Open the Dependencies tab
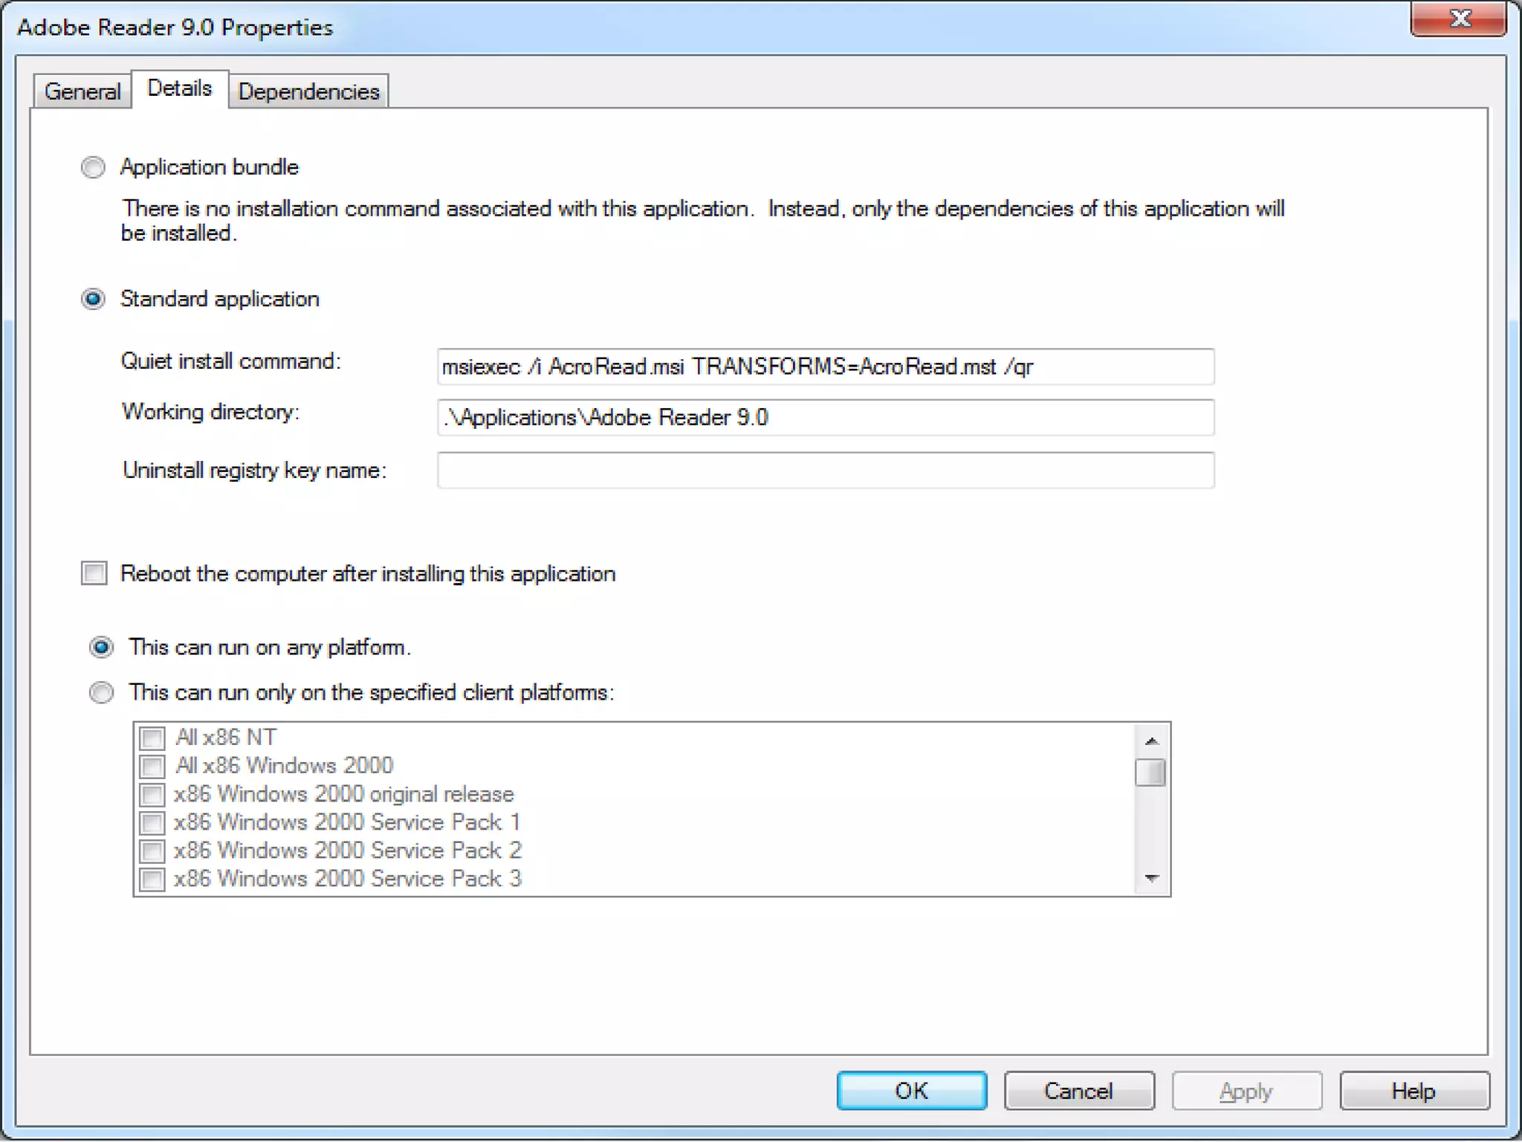Screen dimensions: 1522x1142 308,91
